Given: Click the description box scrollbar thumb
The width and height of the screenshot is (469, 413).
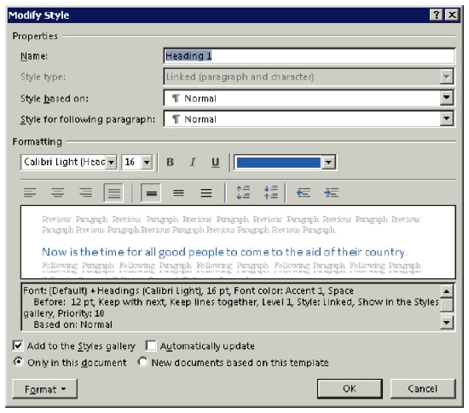Looking at the screenshot, I should (447, 305).
